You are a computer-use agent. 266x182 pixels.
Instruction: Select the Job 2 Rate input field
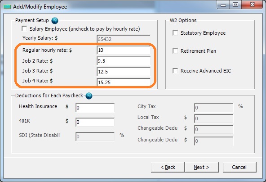click(x=124, y=61)
